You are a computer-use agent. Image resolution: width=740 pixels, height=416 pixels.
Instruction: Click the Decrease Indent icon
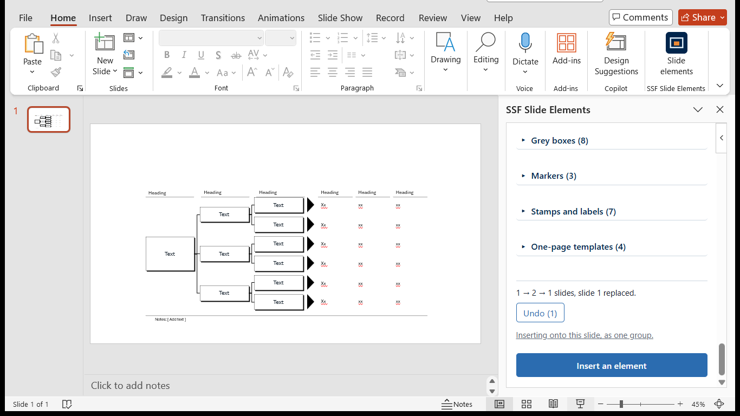coord(315,55)
